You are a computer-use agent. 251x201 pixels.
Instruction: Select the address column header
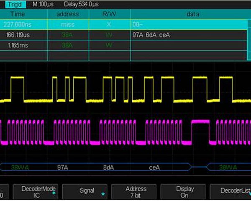coord(67,15)
